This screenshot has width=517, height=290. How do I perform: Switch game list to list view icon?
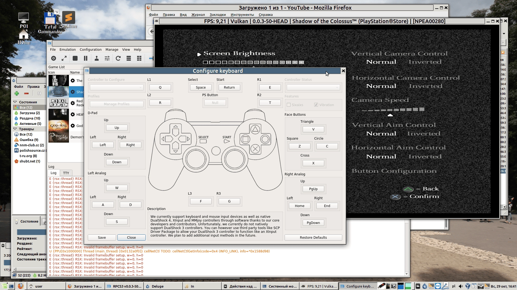coord(129,58)
